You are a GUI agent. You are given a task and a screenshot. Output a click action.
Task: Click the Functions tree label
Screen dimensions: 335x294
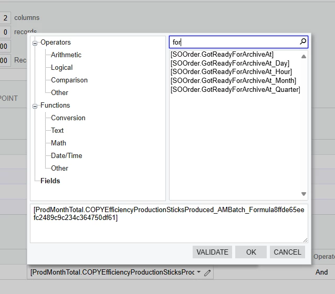coord(55,106)
